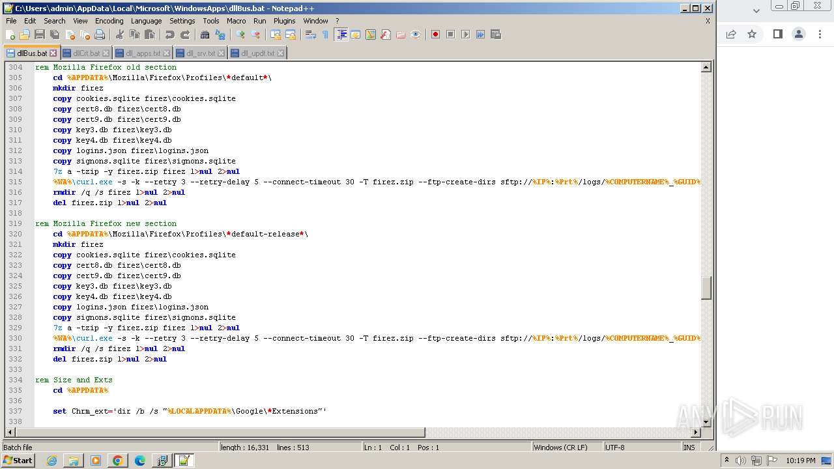
Task: Click the UTF-8 encoding status field
Action: pyautogui.click(x=641, y=448)
